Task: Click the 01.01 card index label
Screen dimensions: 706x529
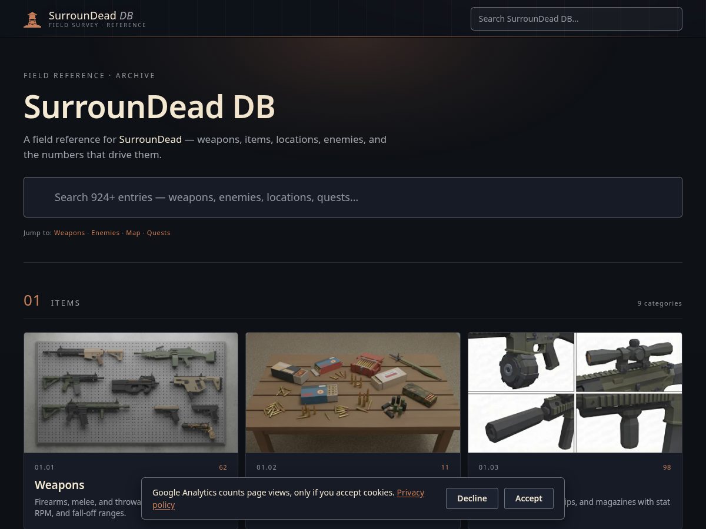Action: coord(45,467)
